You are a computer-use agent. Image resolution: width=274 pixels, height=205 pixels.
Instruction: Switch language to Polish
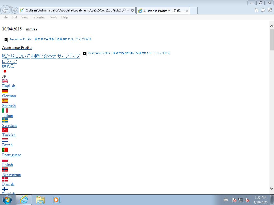[7, 165]
